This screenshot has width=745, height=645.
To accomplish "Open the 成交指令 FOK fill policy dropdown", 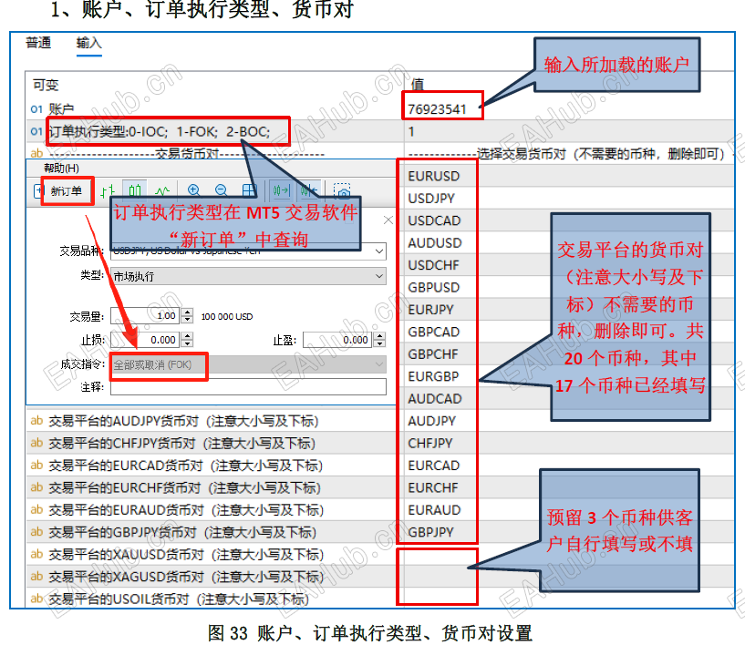I will coord(378,363).
